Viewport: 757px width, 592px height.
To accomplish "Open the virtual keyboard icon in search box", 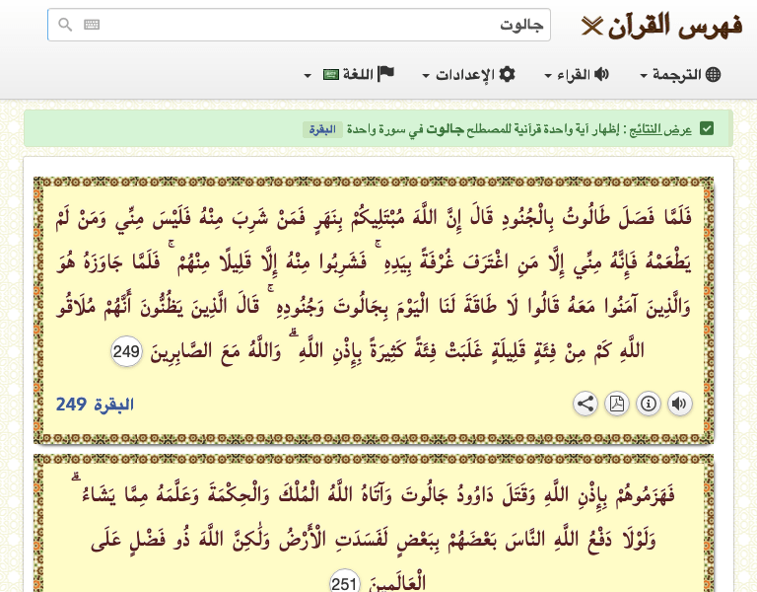I will coord(92,25).
